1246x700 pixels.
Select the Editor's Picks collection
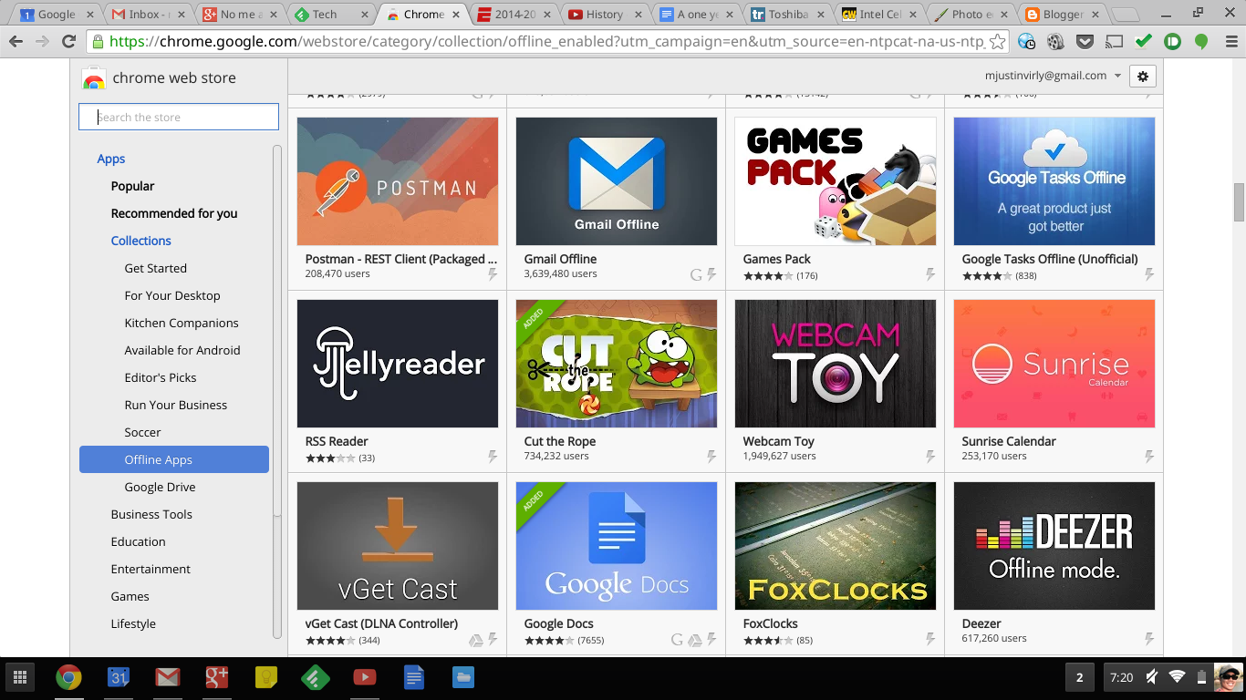click(x=161, y=377)
